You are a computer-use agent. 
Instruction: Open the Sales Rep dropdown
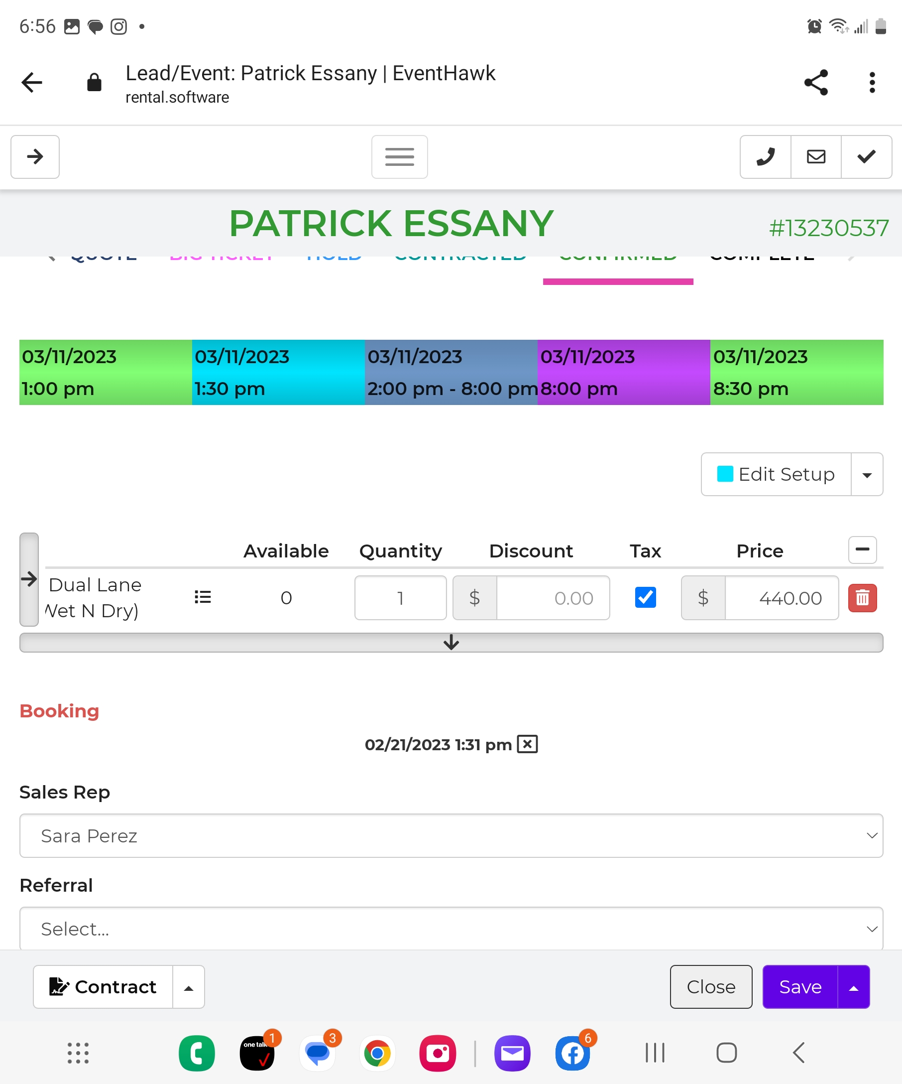coord(451,836)
